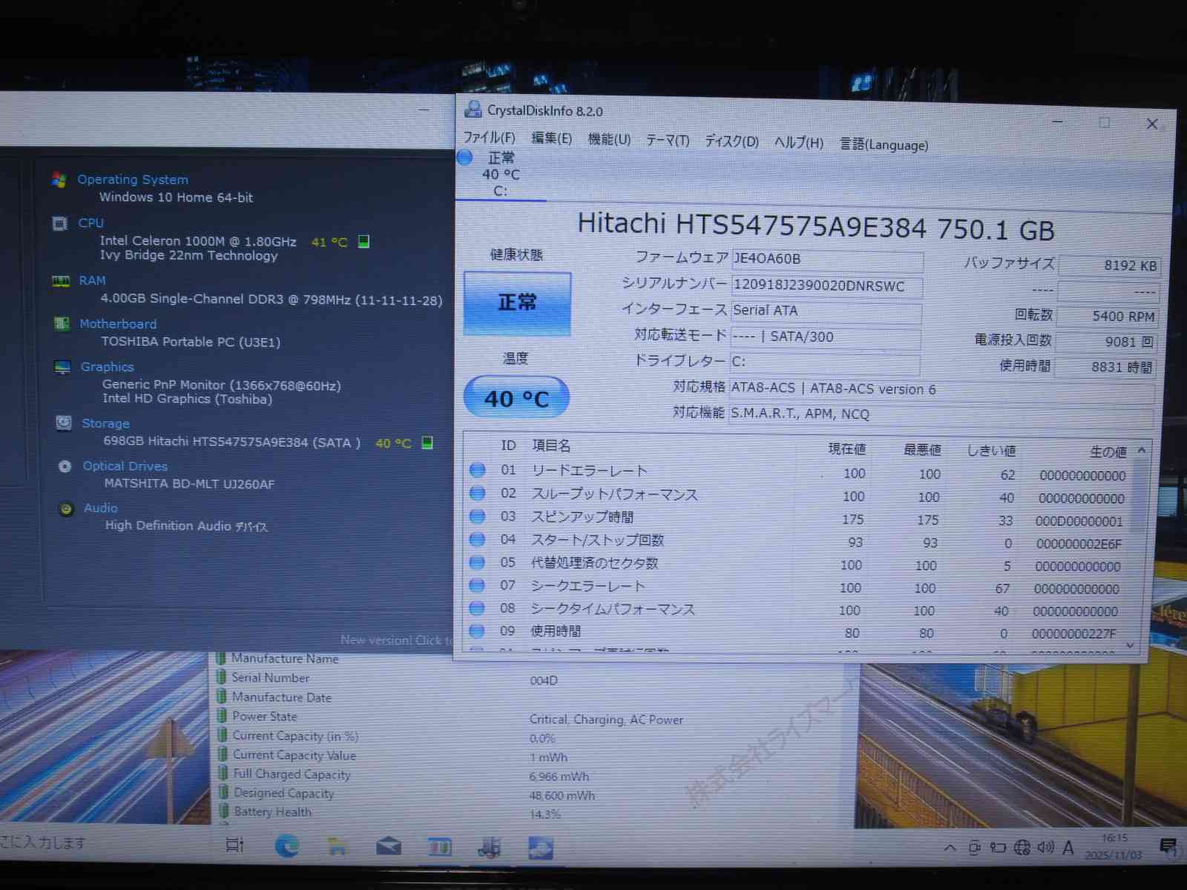1187x890 pixels.
Task: Open the 言語(Language) menu
Action: pos(883,145)
